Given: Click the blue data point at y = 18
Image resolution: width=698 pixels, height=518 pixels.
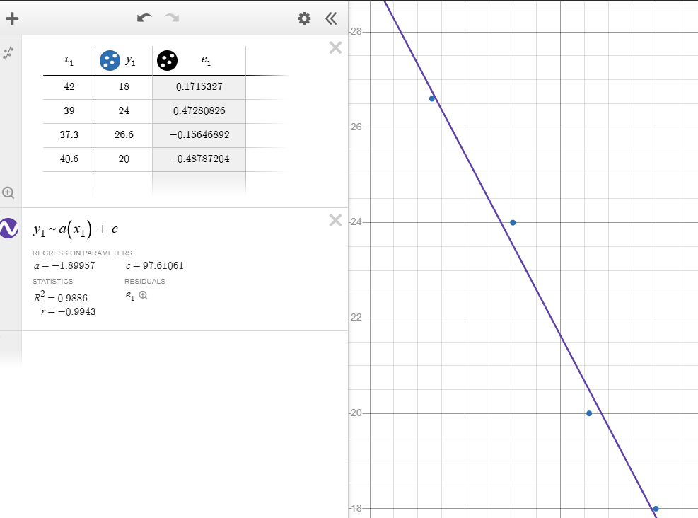Looking at the screenshot, I should [656, 509].
